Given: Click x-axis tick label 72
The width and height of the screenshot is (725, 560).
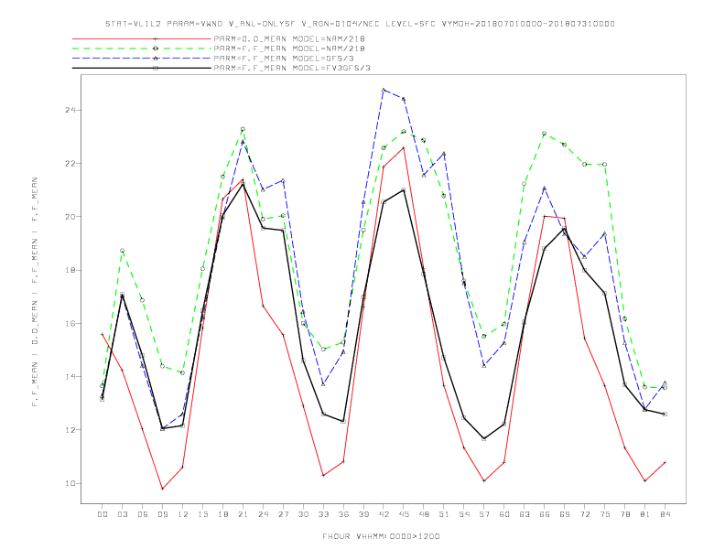Looking at the screenshot, I should pos(584,514).
